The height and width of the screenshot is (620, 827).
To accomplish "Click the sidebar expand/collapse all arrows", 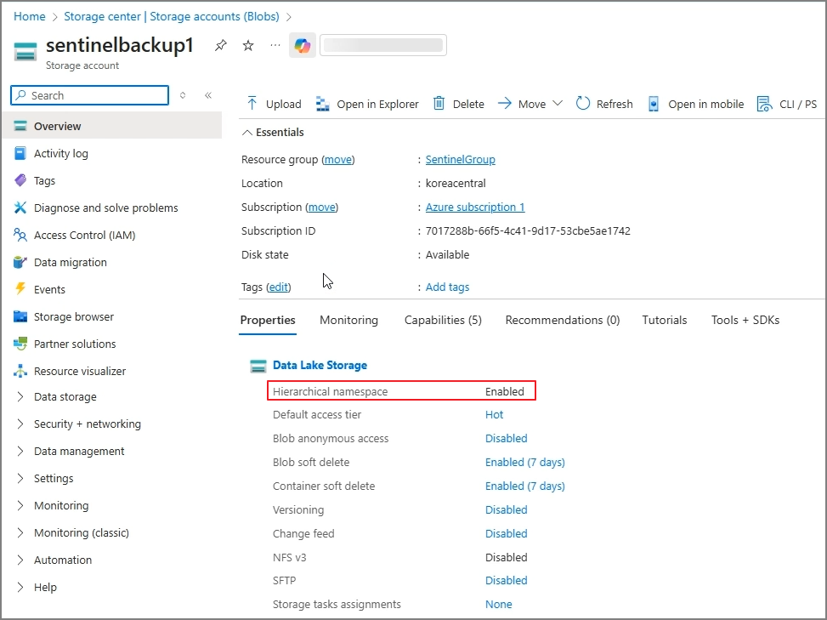I will click(183, 95).
